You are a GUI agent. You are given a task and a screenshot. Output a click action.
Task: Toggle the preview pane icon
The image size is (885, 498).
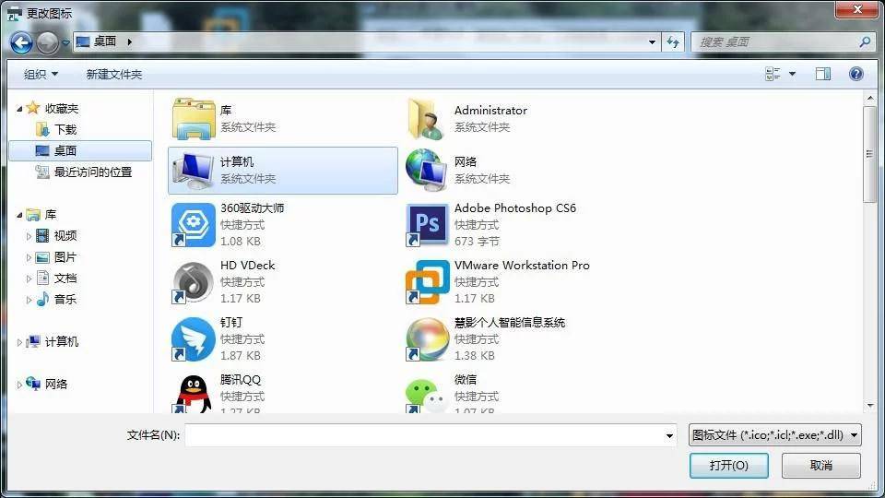(x=823, y=74)
